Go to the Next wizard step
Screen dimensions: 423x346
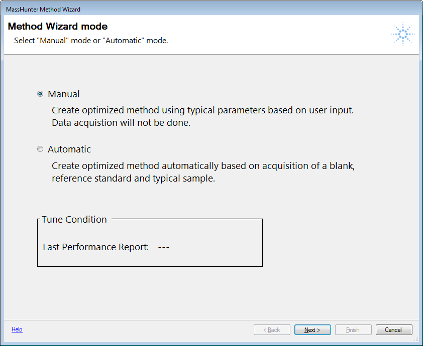tap(312, 330)
